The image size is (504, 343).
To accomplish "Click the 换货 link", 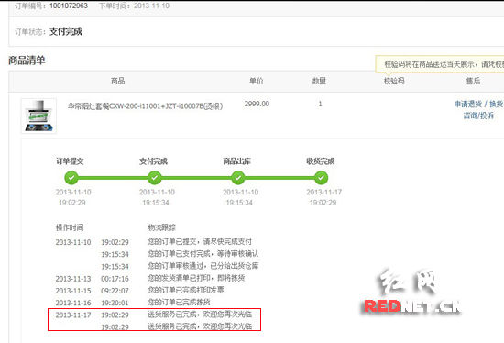I will point(496,104).
